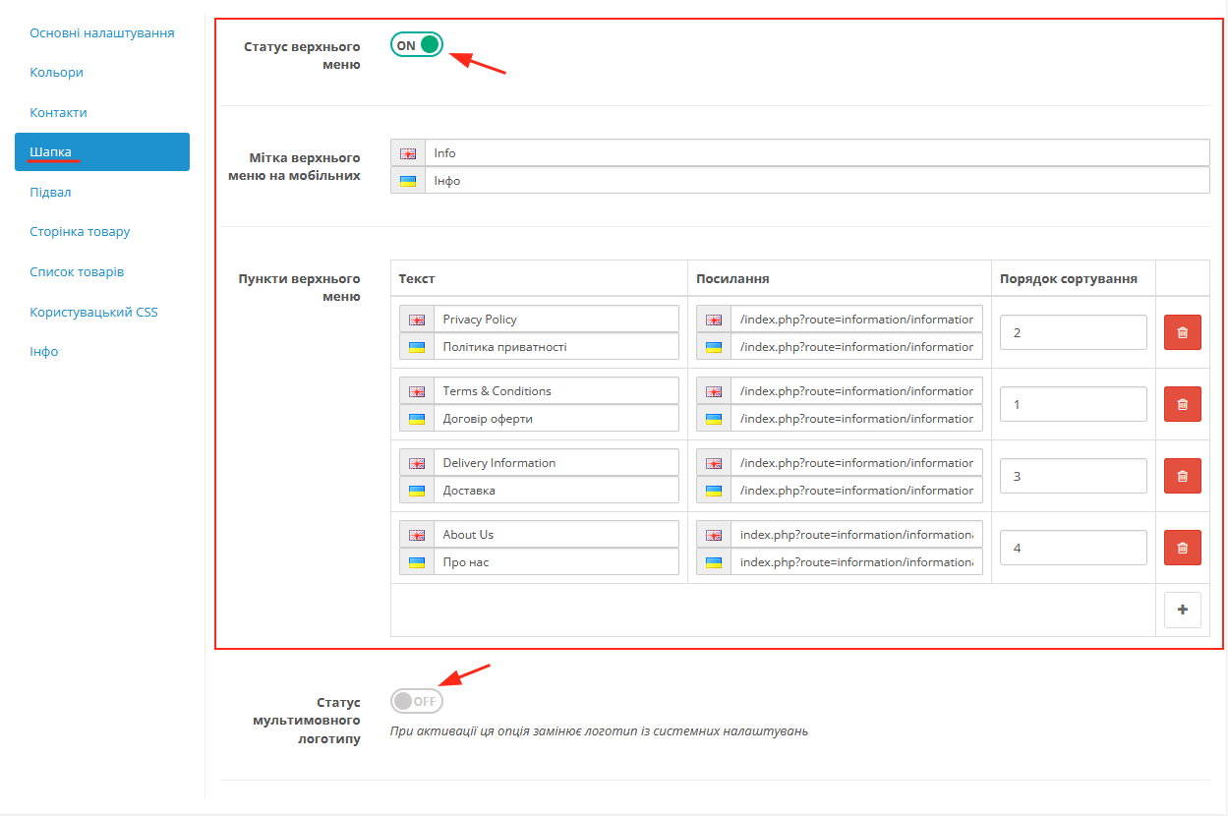Edit the Ukrainian mobile label field Інфо
Screen dimensions: 1228x816
[817, 181]
